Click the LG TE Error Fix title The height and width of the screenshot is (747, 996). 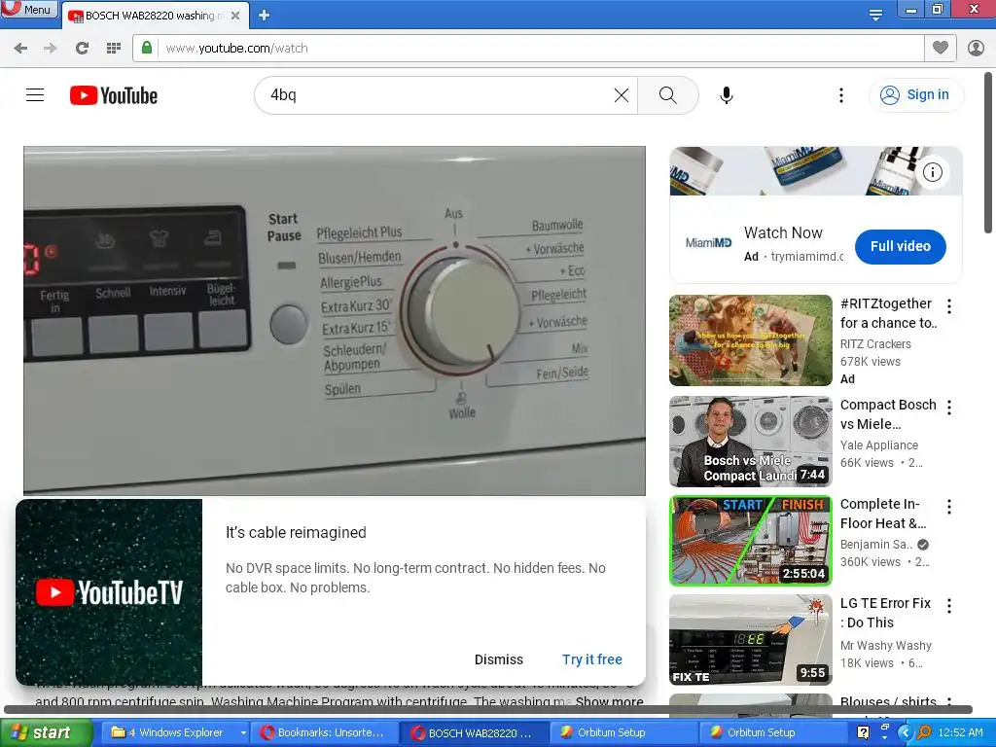[x=885, y=613]
